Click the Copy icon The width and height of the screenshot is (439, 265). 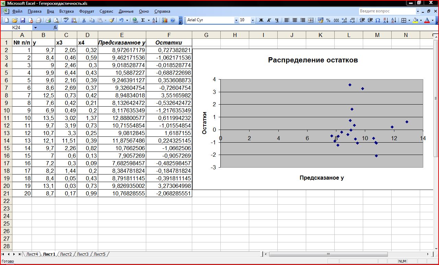(92, 20)
